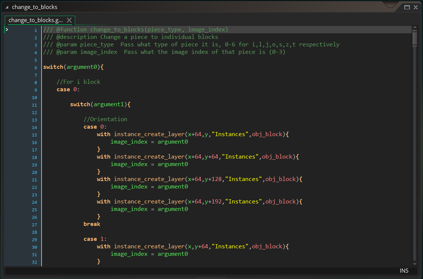423x279 pixels.
Task: Click image_index = argument0 on line 19
Action: 149,164
